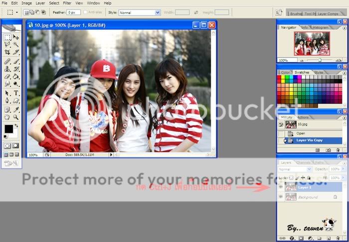
Task: Create new snapshot in History panel
Action: 328,150
